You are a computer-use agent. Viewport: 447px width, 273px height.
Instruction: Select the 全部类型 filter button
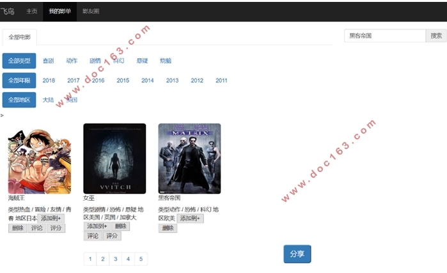19,61
